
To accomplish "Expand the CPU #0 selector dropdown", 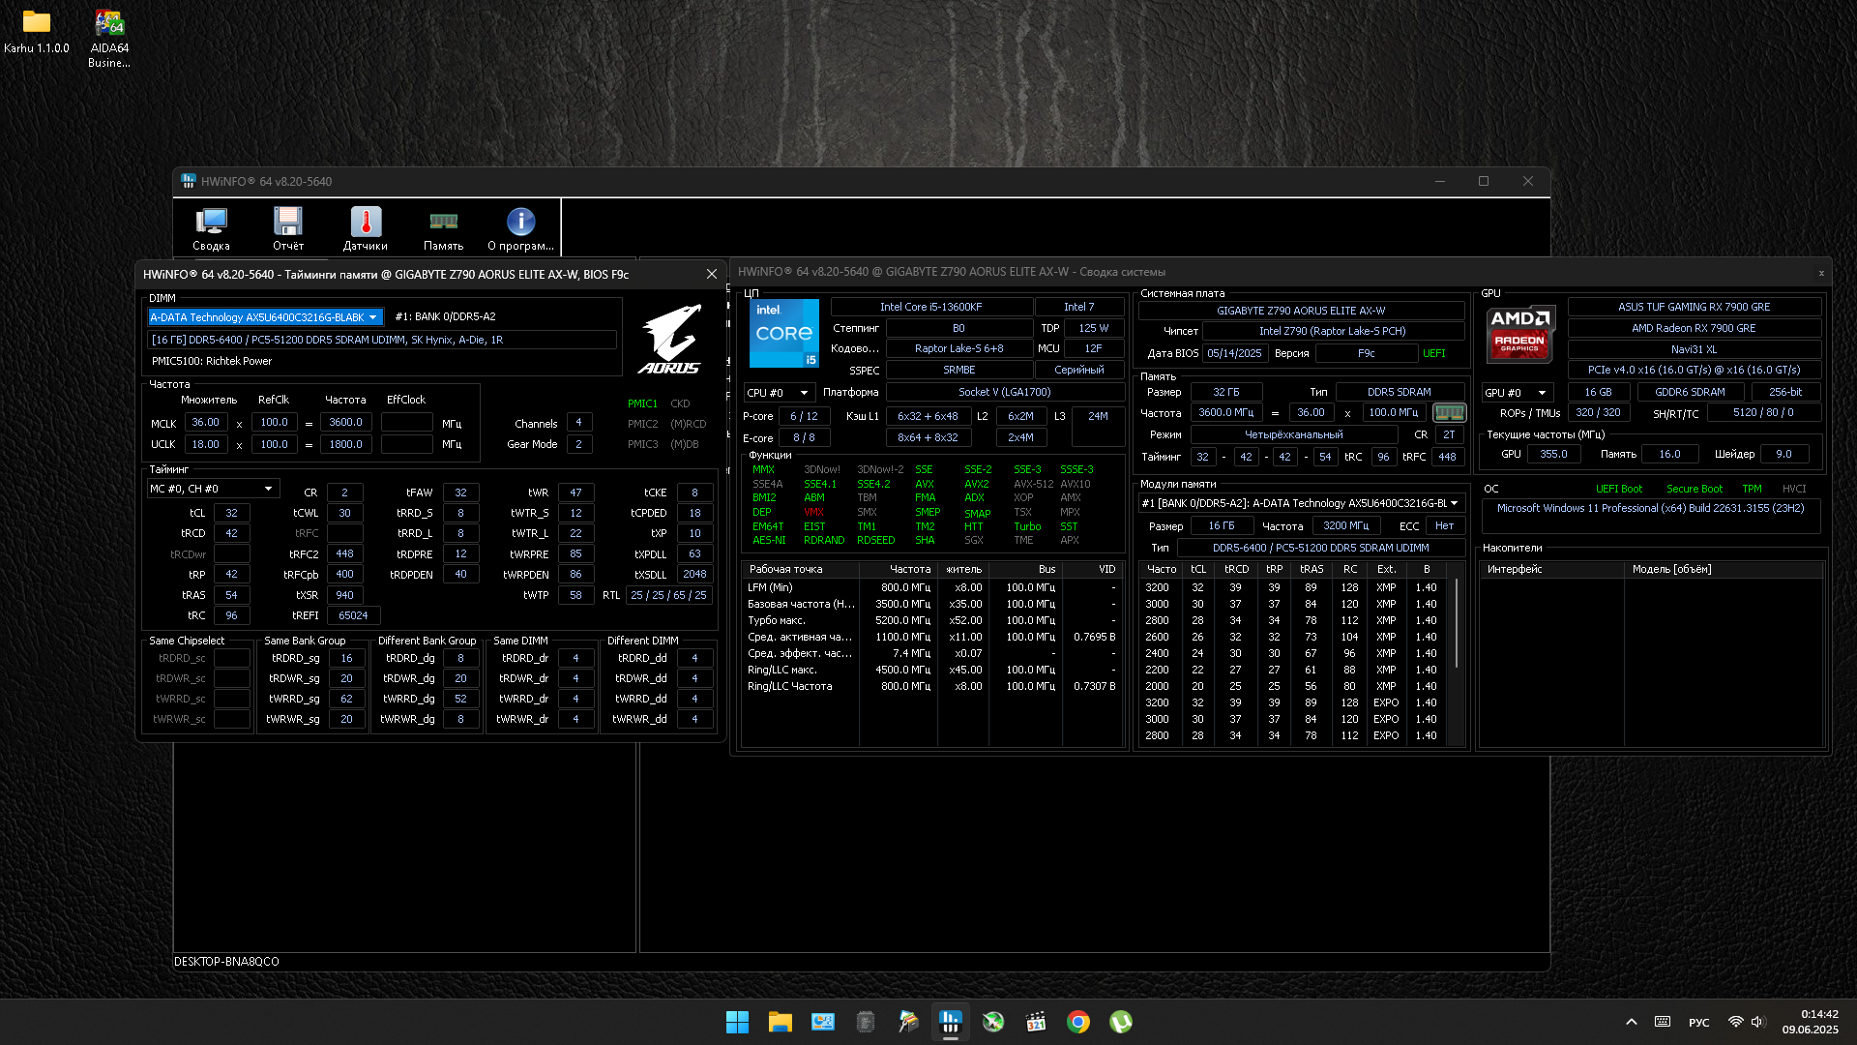I will point(803,393).
